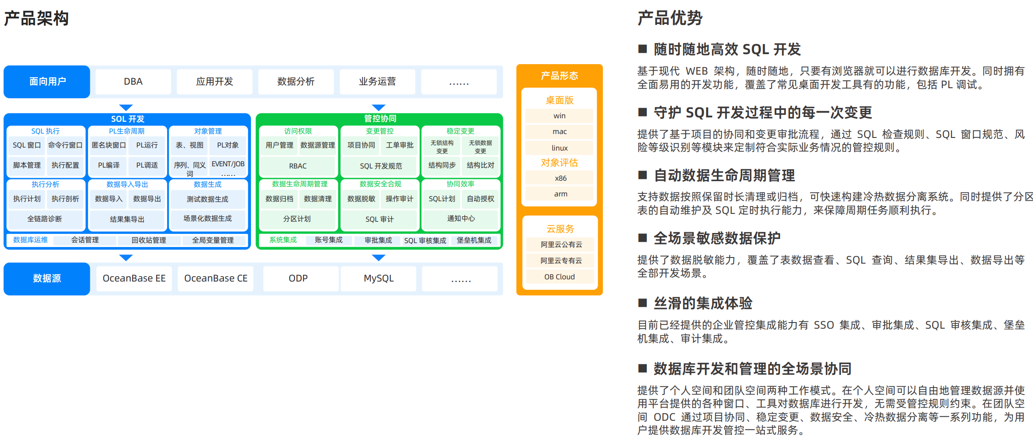This screenshot has width=1033, height=443.
Task: Select the linux desktop option
Action: tap(559, 148)
